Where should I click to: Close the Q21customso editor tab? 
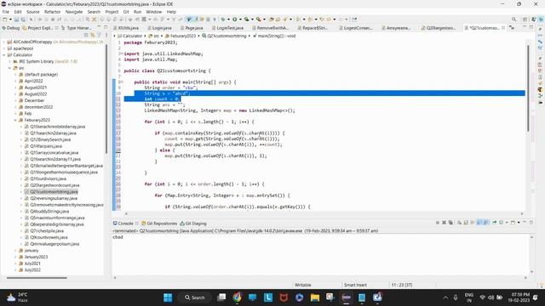503,28
